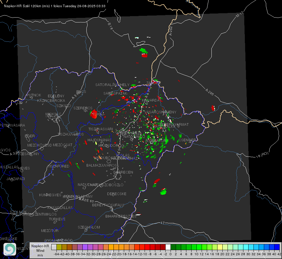Click the 'Napkor-HR Wind m/s' legend label
Viewport: 282px width, 259px height.
point(40,250)
